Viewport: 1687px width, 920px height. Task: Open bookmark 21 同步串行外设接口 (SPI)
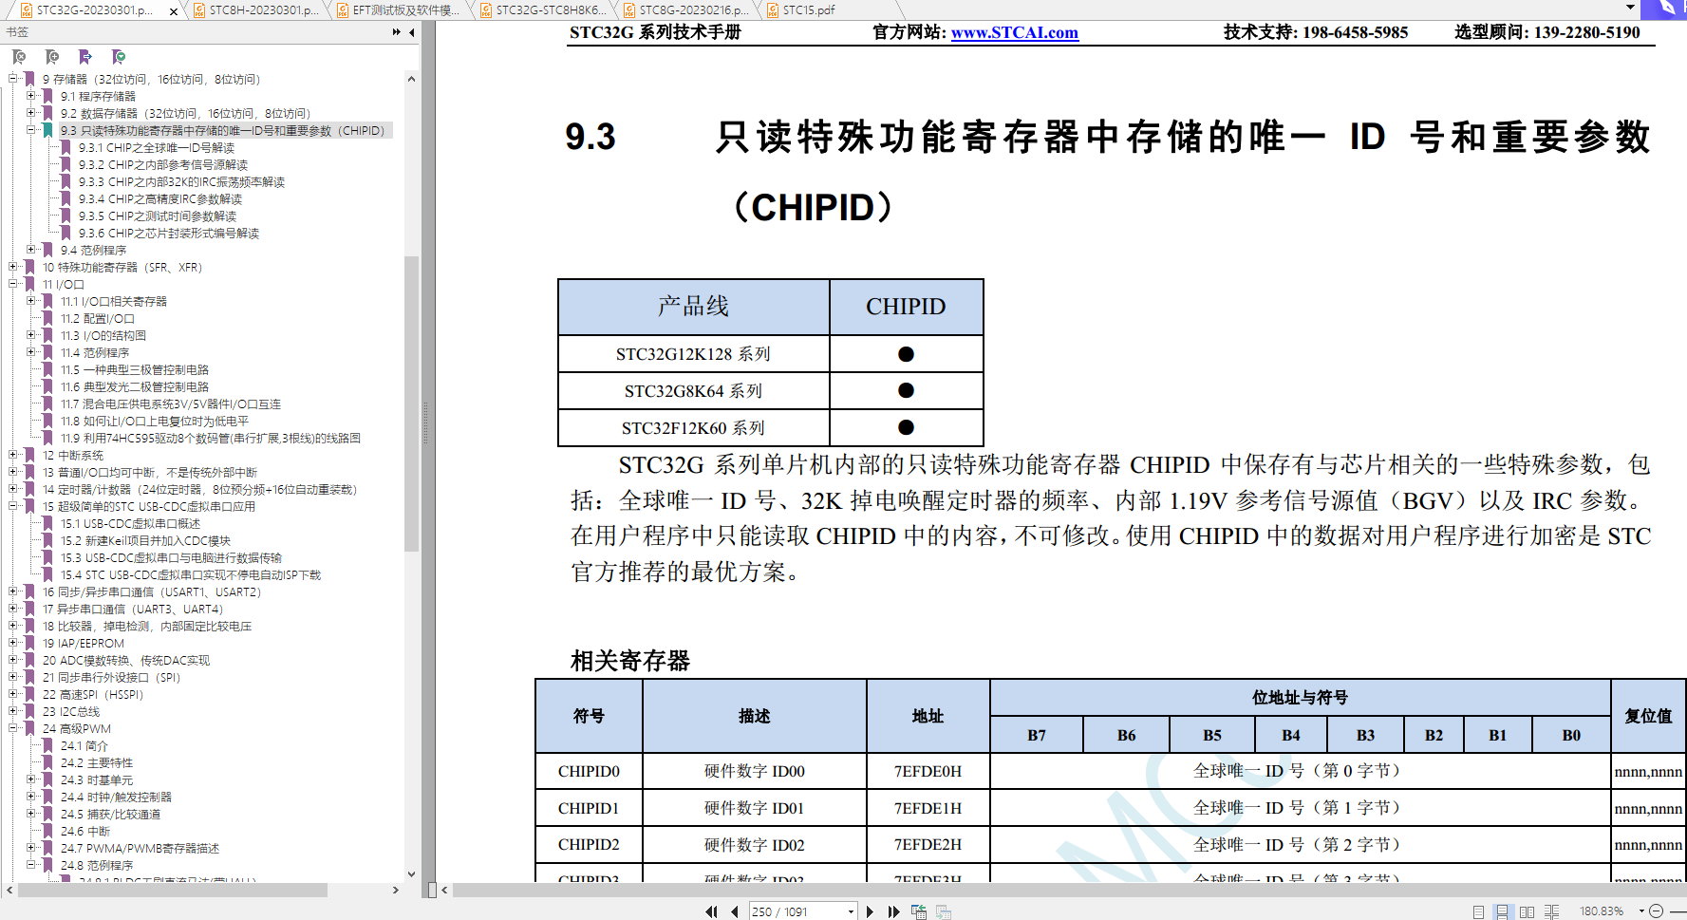click(x=111, y=677)
